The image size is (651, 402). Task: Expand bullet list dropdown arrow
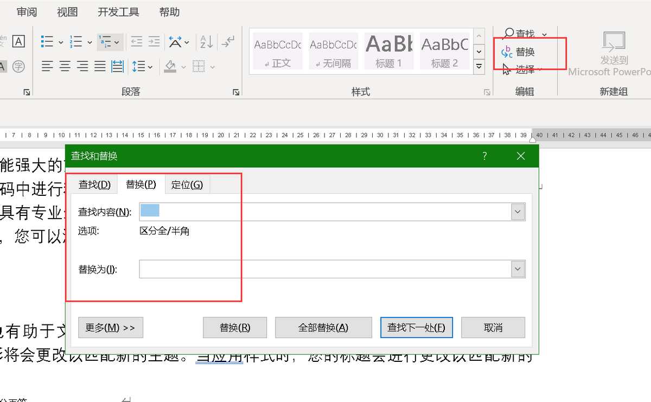click(x=61, y=42)
